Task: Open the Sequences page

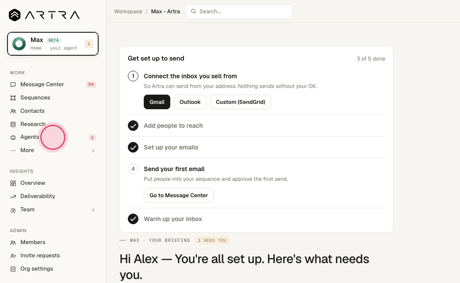Action: 53,98
